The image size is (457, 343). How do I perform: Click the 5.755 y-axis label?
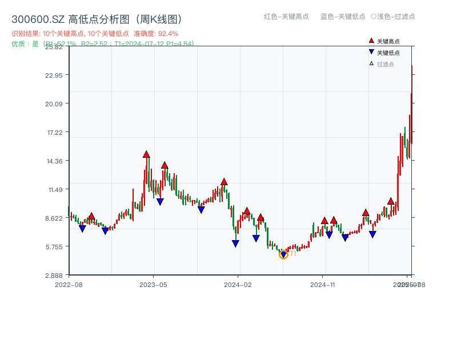[x=54, y=247]
